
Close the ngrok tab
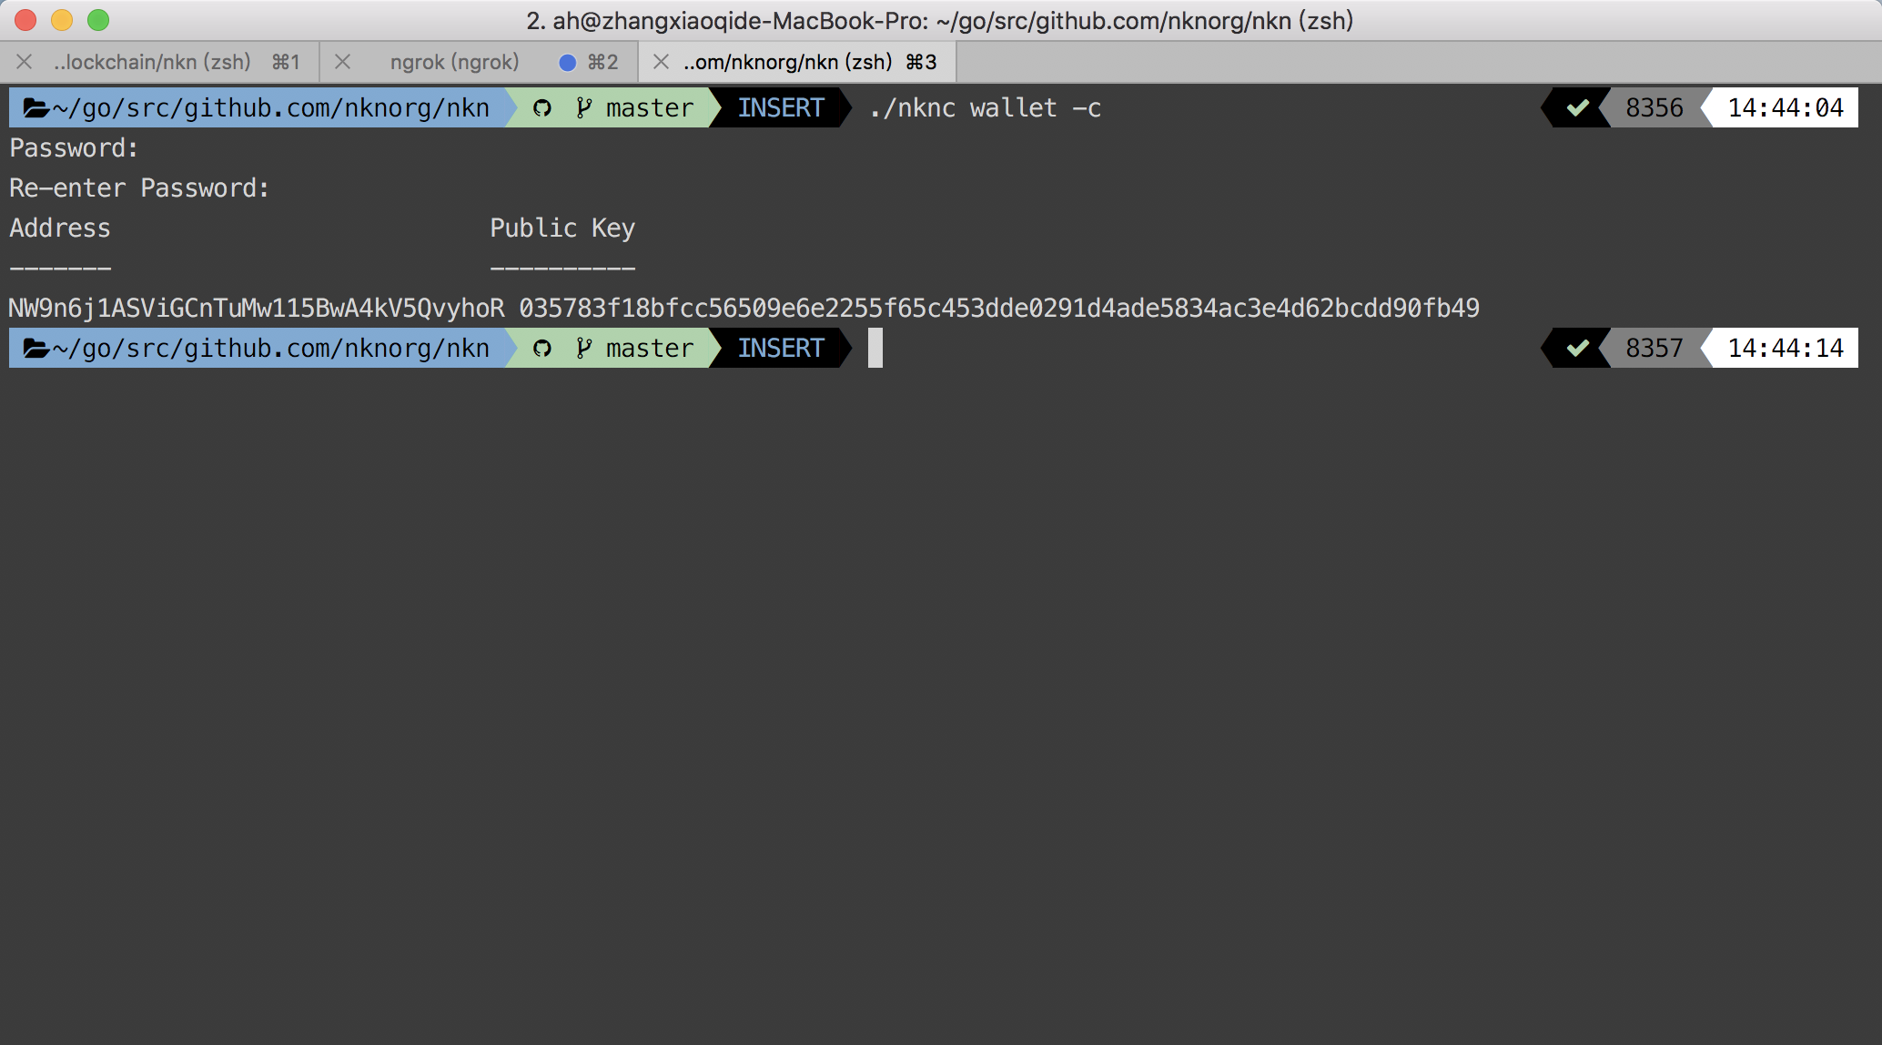pos(343,62)
